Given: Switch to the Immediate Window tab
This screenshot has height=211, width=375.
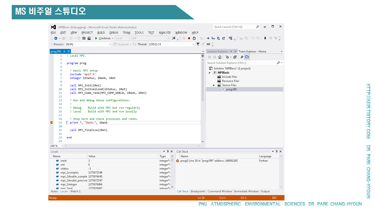Looking at the screenshot, I should (x=246, y=191).
